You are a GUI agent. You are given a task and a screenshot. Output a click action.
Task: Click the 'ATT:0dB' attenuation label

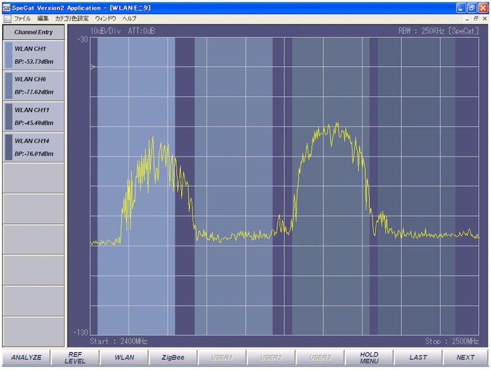142,31
